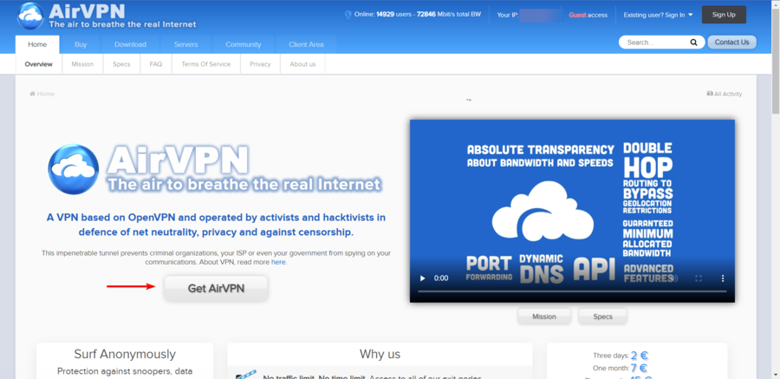The image size is (780, 379).
Task: Click the Sign Up button
Action: point(723,15)
